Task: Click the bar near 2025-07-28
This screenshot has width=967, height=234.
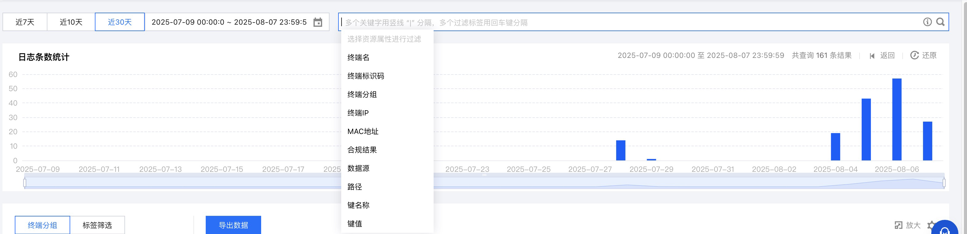Action: coord(621,150)
